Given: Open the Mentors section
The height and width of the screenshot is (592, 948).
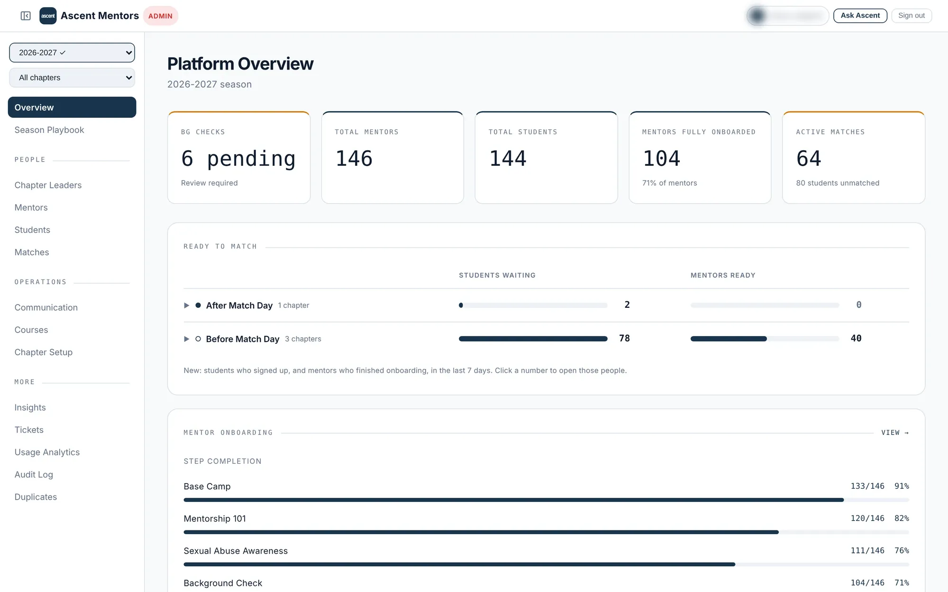Looking at the screenshot, I should coord(31,207).
